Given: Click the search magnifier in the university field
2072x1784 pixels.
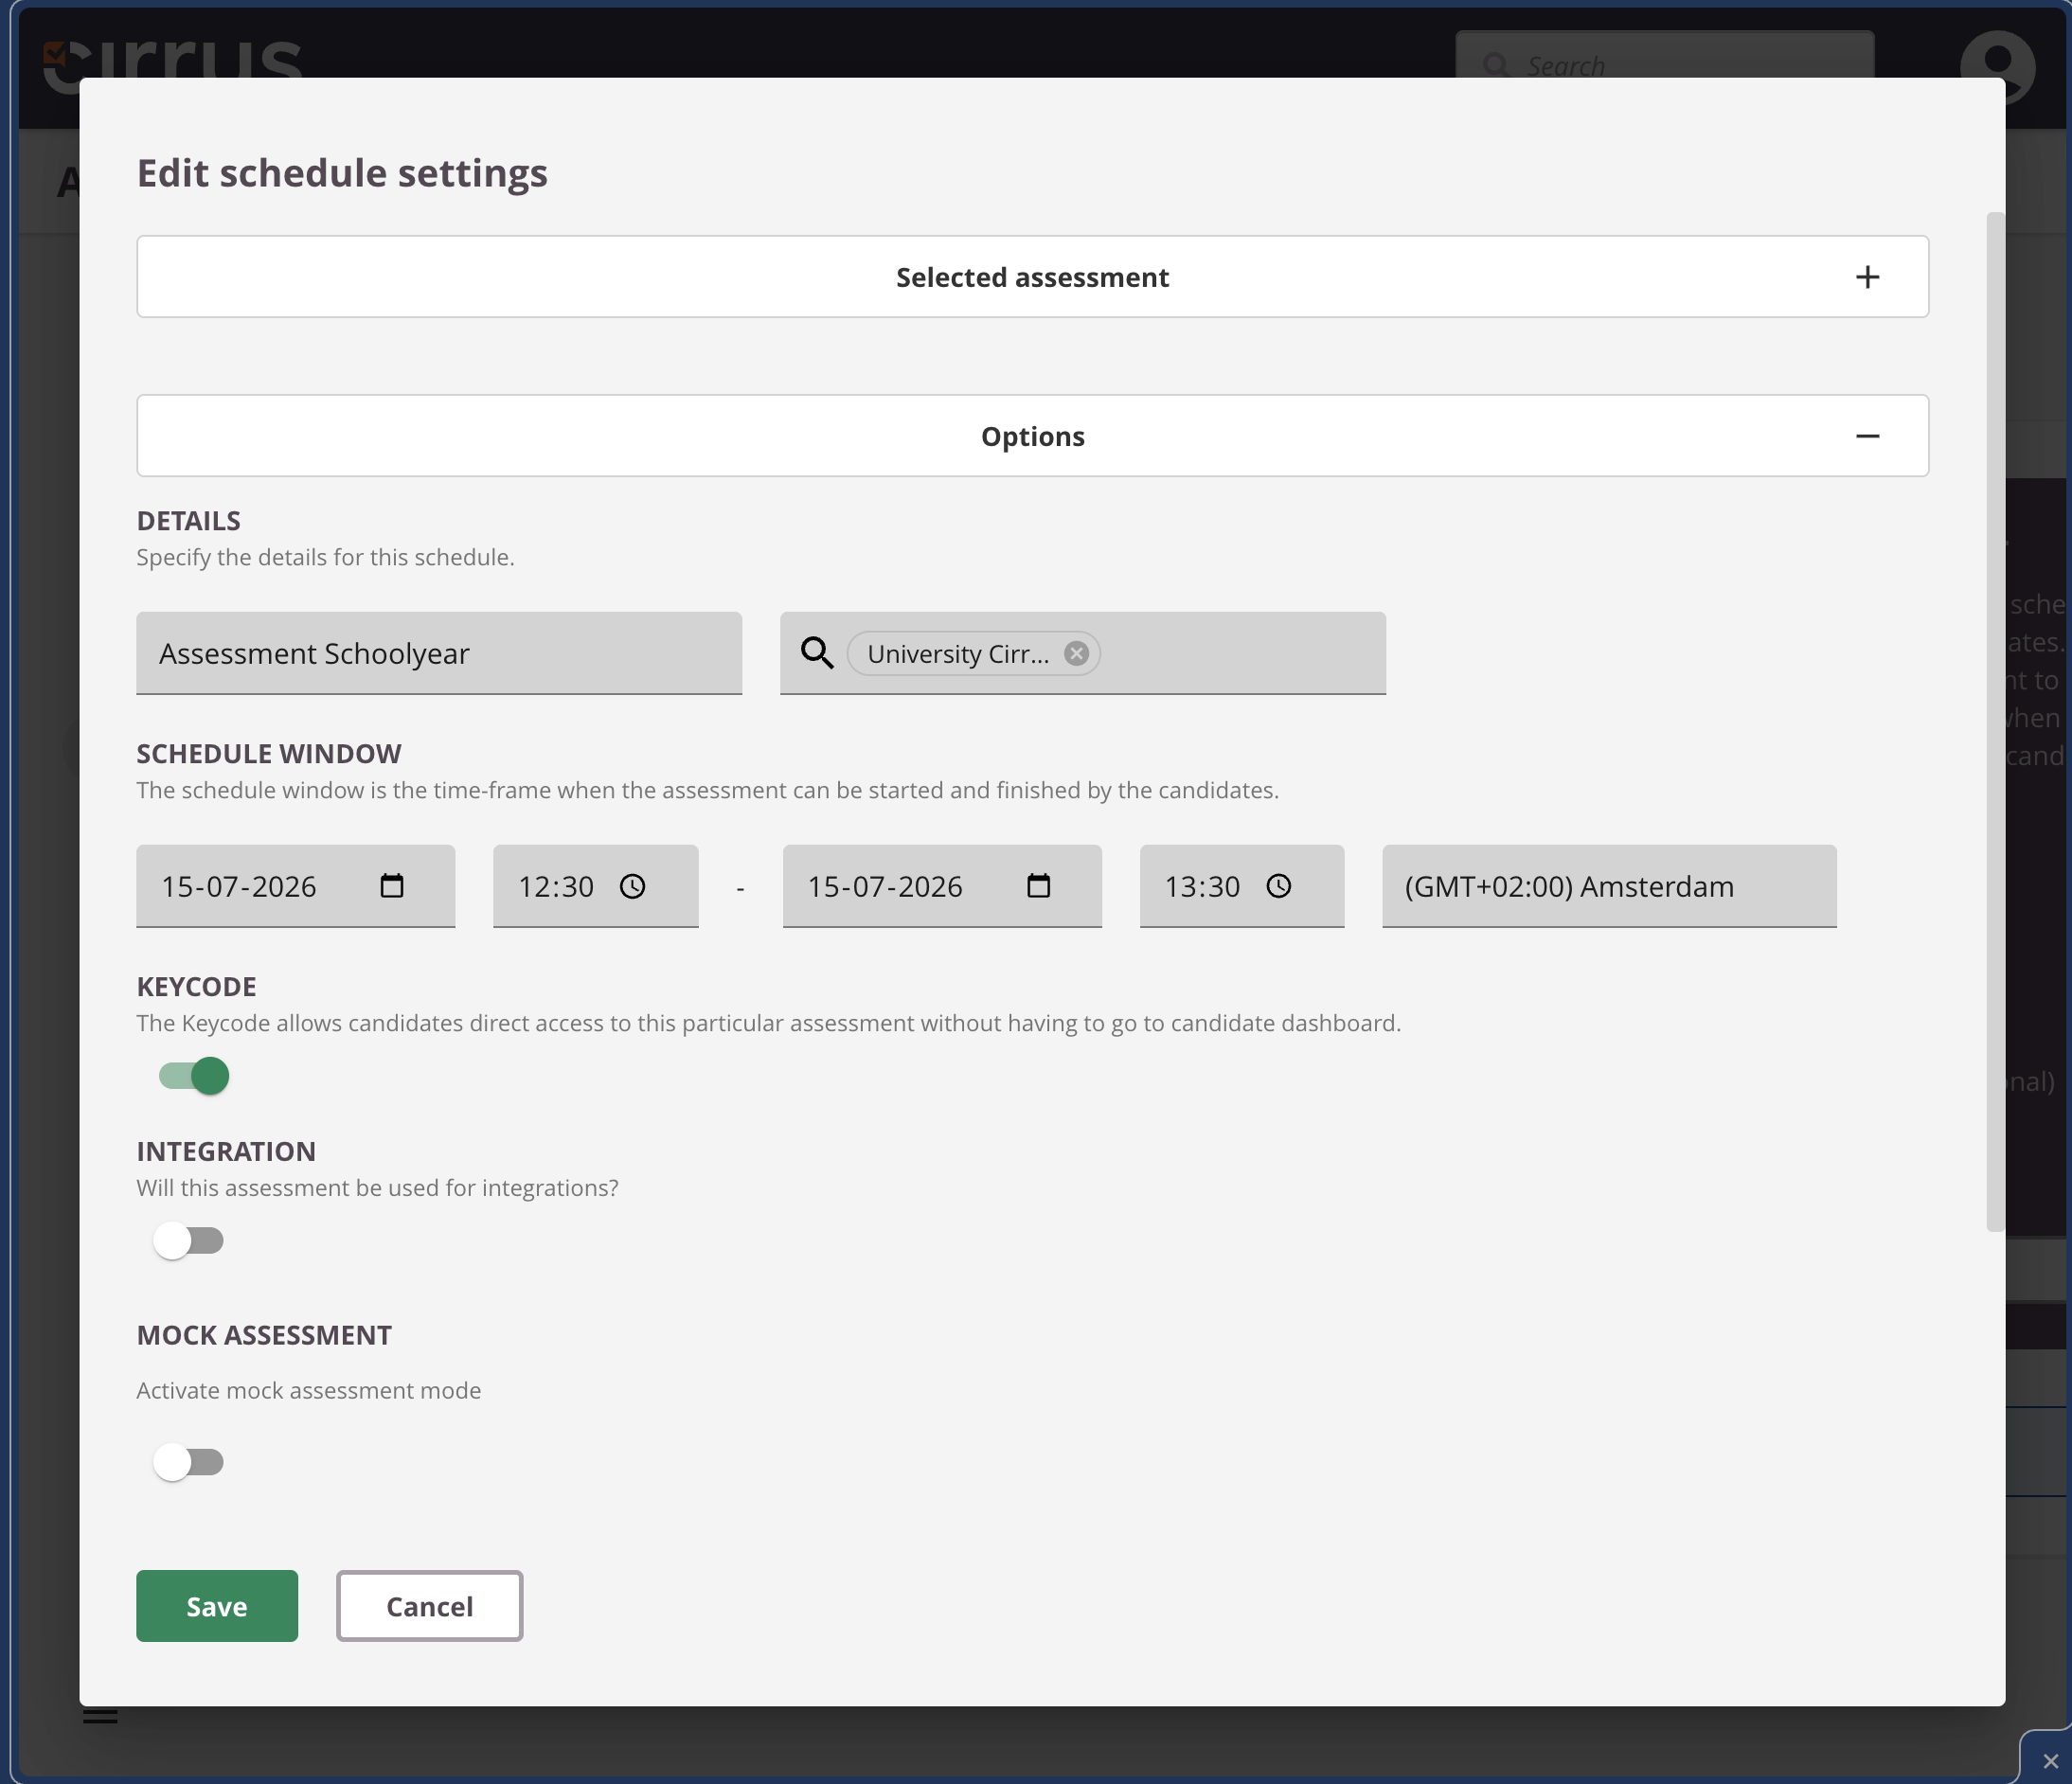Looking at the screenshot, I should [x=817, y=653].
